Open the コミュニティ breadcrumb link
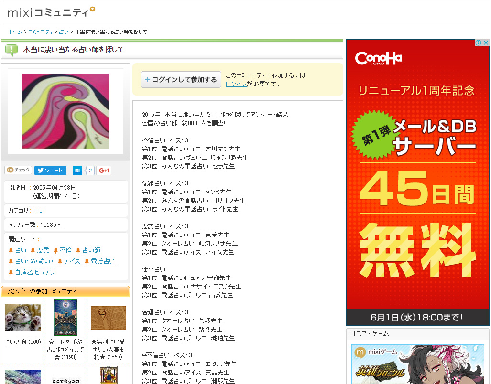The width and height of the screenshot is (491, 384). [x=41, y=32]
